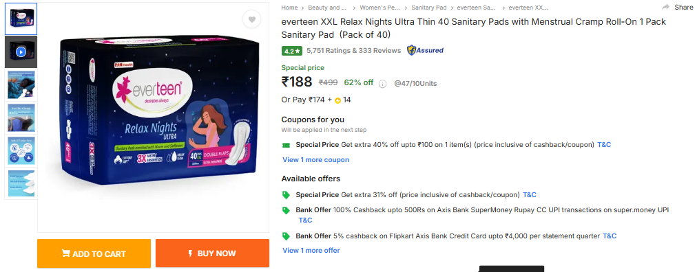This screenshot has width=697, height=272.
Task: Click the 4.2 star rating badge
Action: point(292,51)
